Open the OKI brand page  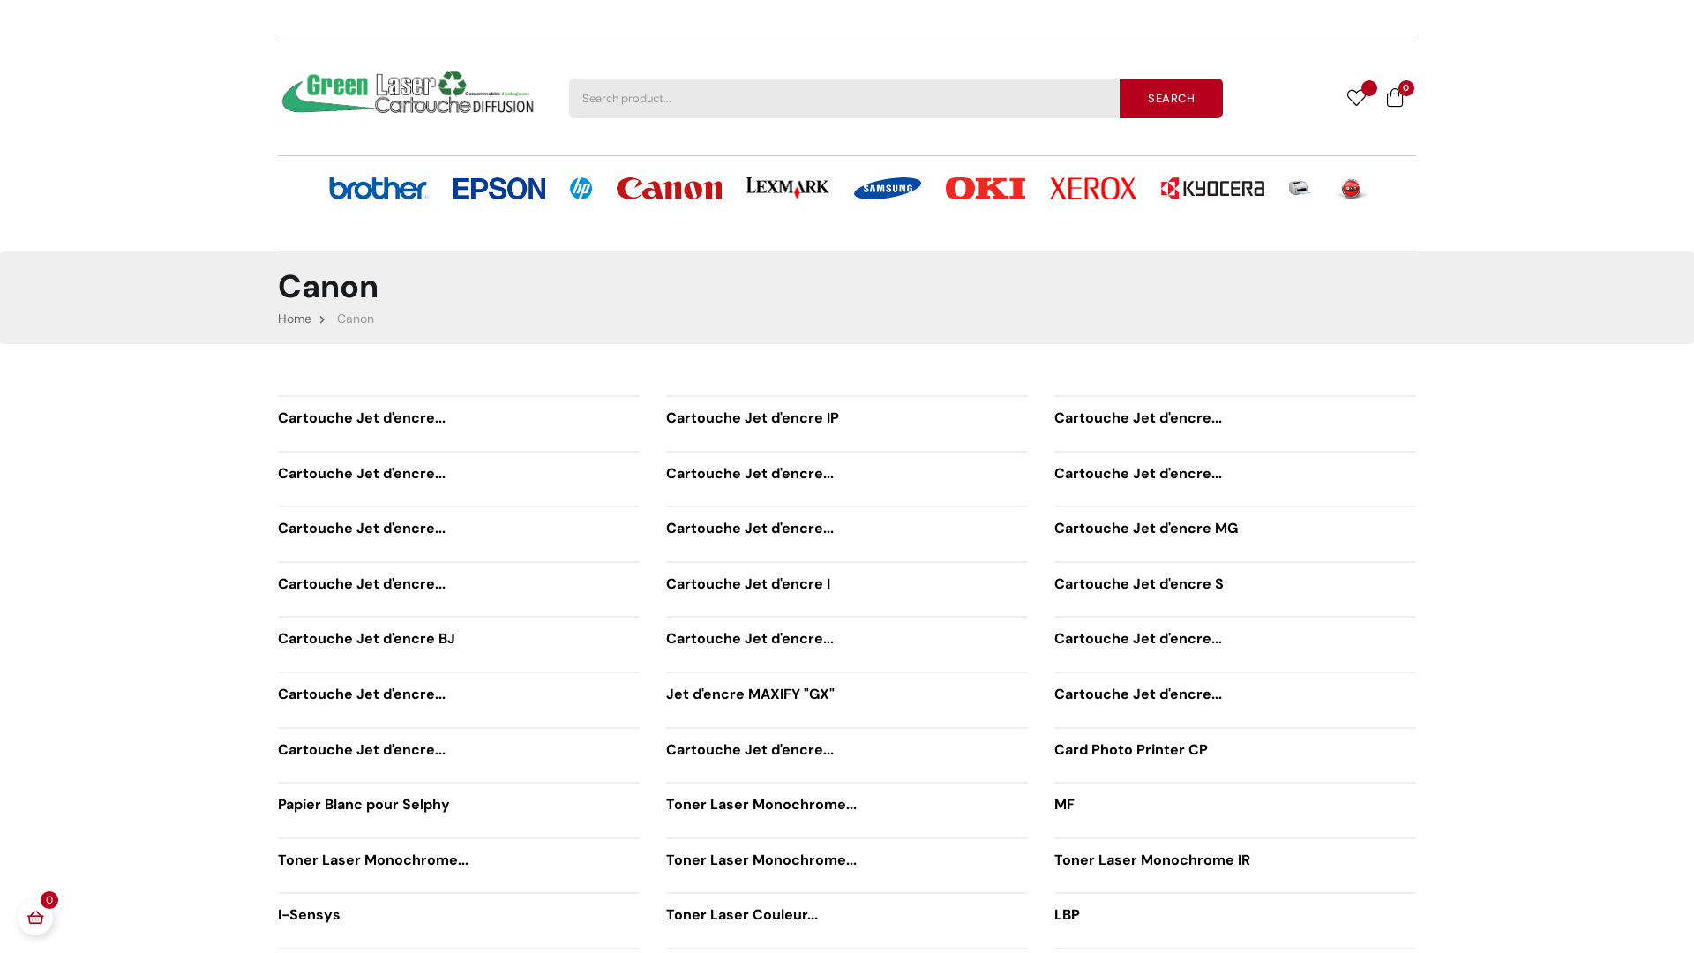pyautogui.click(x=985, y=188)
